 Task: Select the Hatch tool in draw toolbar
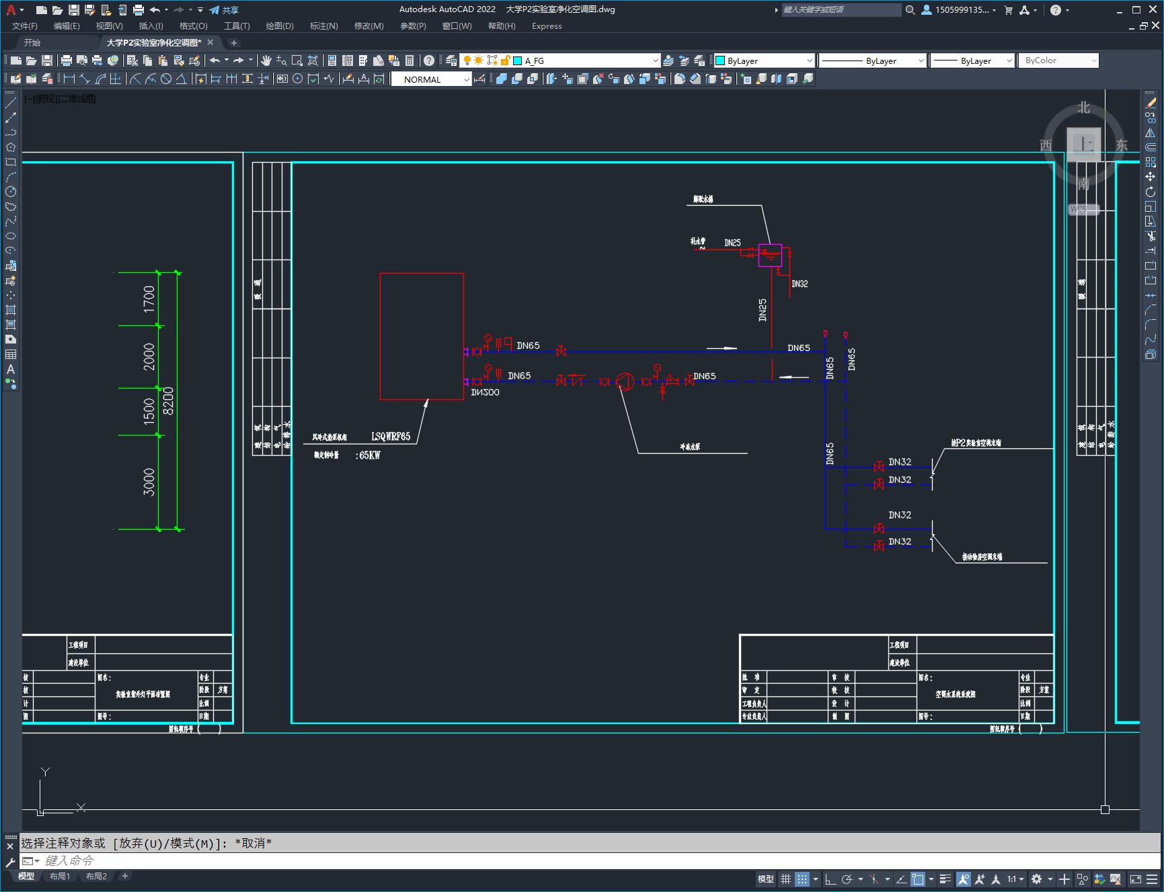coord(11,310)
